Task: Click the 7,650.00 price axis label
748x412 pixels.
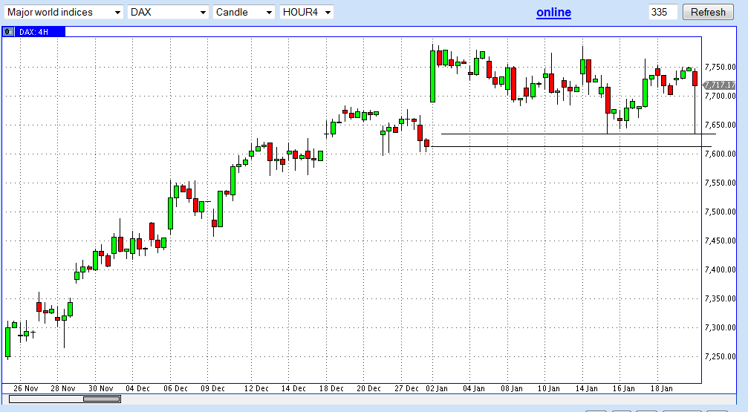Action: pyautogui.click(x=720, y=125)
